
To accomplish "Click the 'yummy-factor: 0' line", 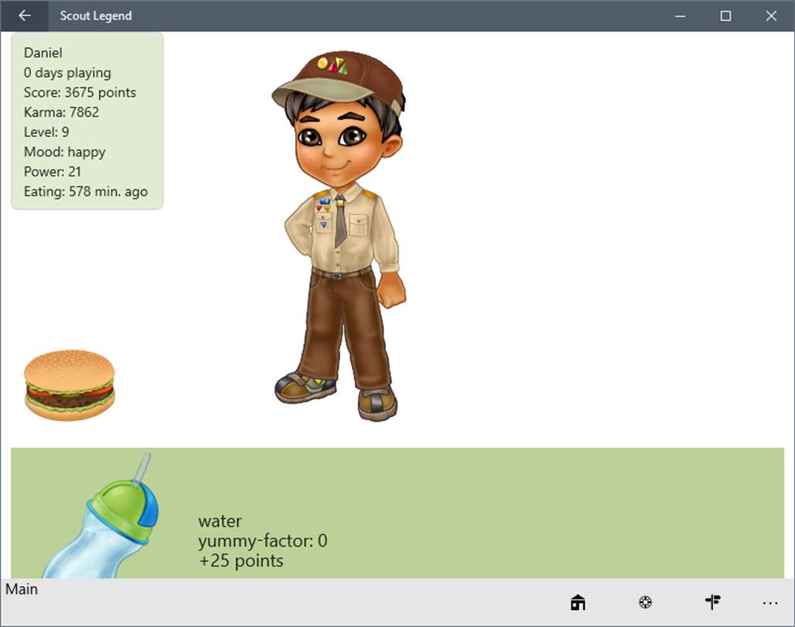I will (263, 541).
